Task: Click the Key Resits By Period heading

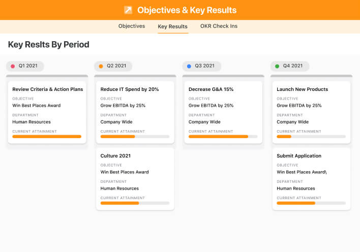Action: [x=48, y=45]
